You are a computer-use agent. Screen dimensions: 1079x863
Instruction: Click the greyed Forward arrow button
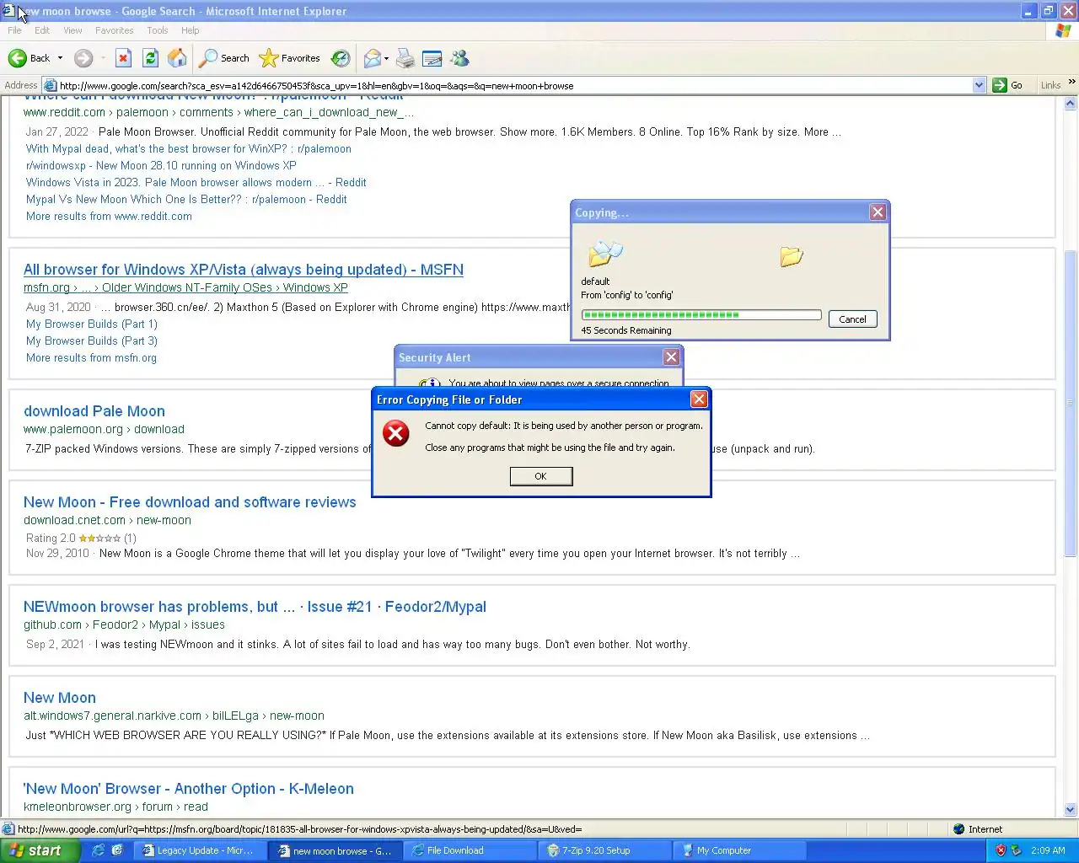(83, 58)
